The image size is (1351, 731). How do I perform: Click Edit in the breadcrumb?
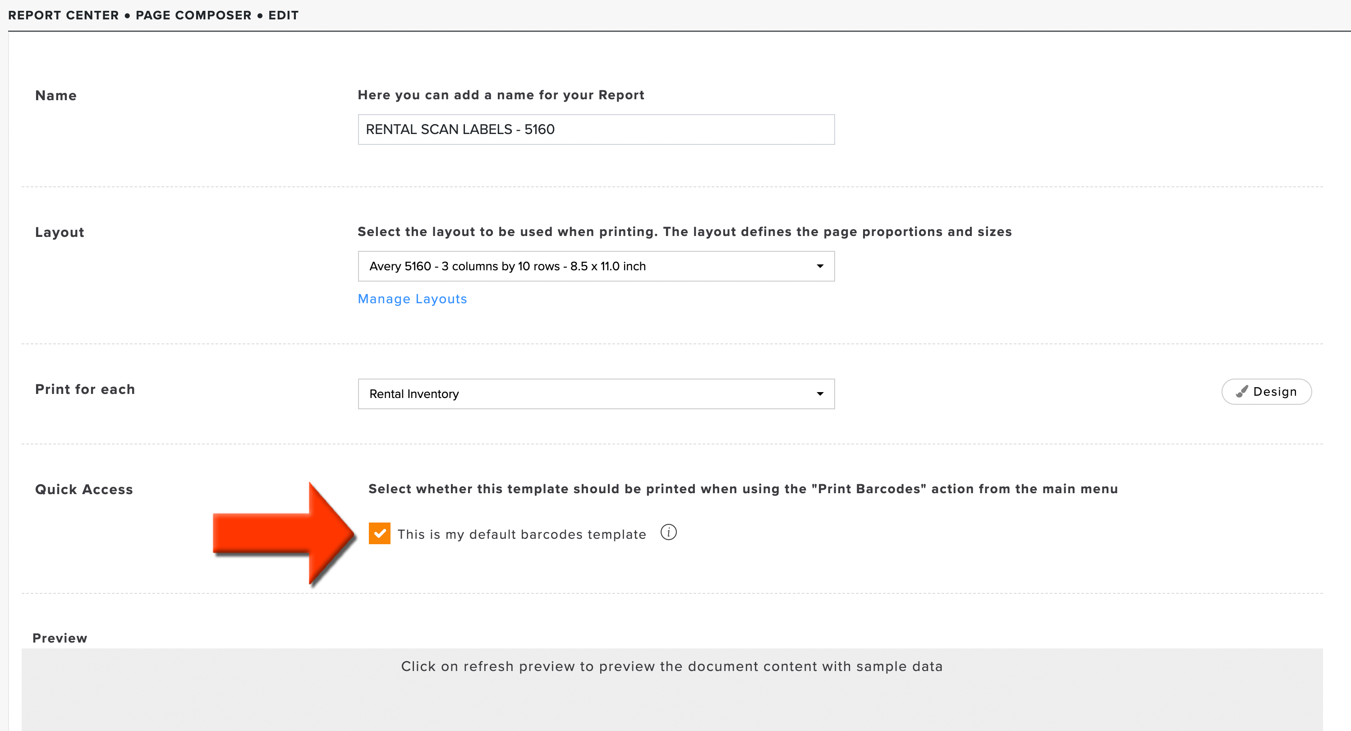[283, 15]
